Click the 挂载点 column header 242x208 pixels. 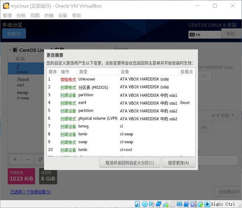[x=187, y=71]
